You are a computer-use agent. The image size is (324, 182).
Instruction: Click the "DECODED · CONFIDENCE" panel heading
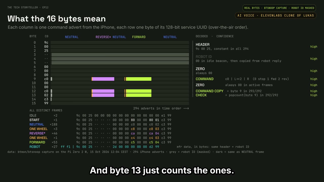pos(215,36)
